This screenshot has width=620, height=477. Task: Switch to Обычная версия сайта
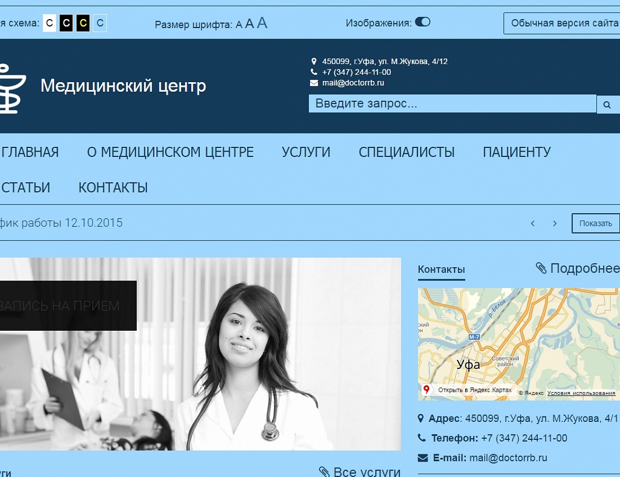point(564,23)
